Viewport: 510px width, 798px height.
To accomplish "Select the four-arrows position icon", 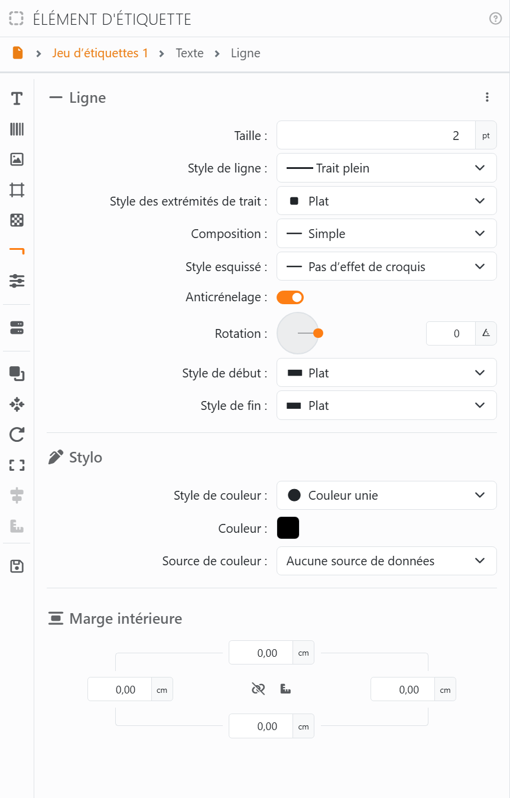I will 17,405.
